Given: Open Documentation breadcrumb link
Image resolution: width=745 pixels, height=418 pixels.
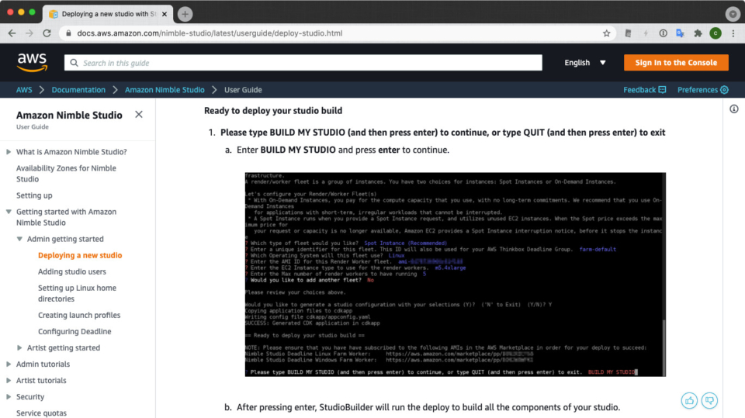Looking at the screenshot, I should 78,90.
